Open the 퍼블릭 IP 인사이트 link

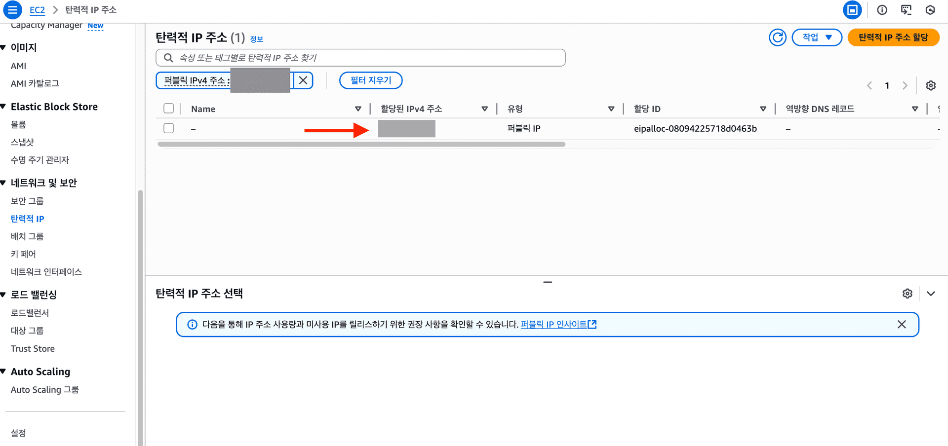[555, 324]
